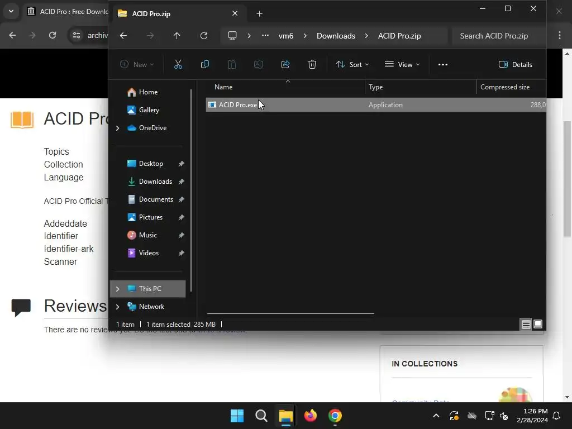Click vm6 breadcrumb segment
Screen dimensions: 572x429
[x=286, y=36]
